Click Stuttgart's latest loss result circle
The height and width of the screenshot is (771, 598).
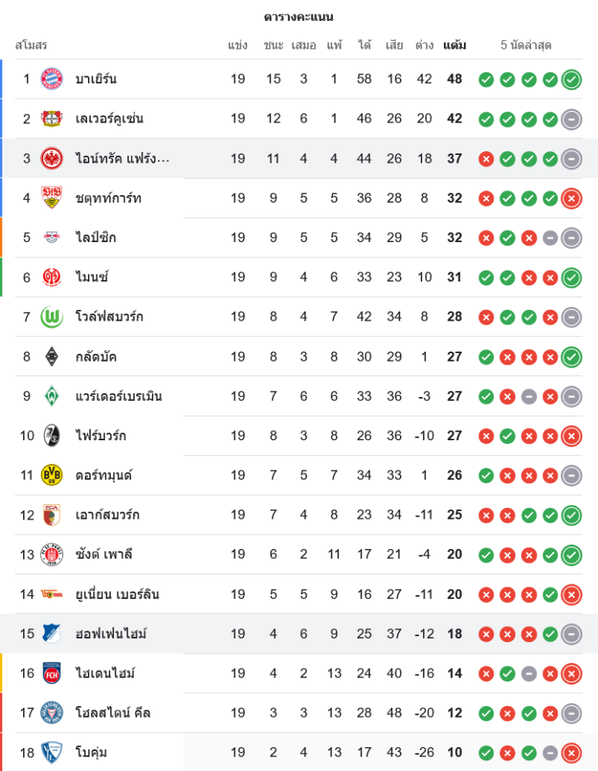pos(571,198)
